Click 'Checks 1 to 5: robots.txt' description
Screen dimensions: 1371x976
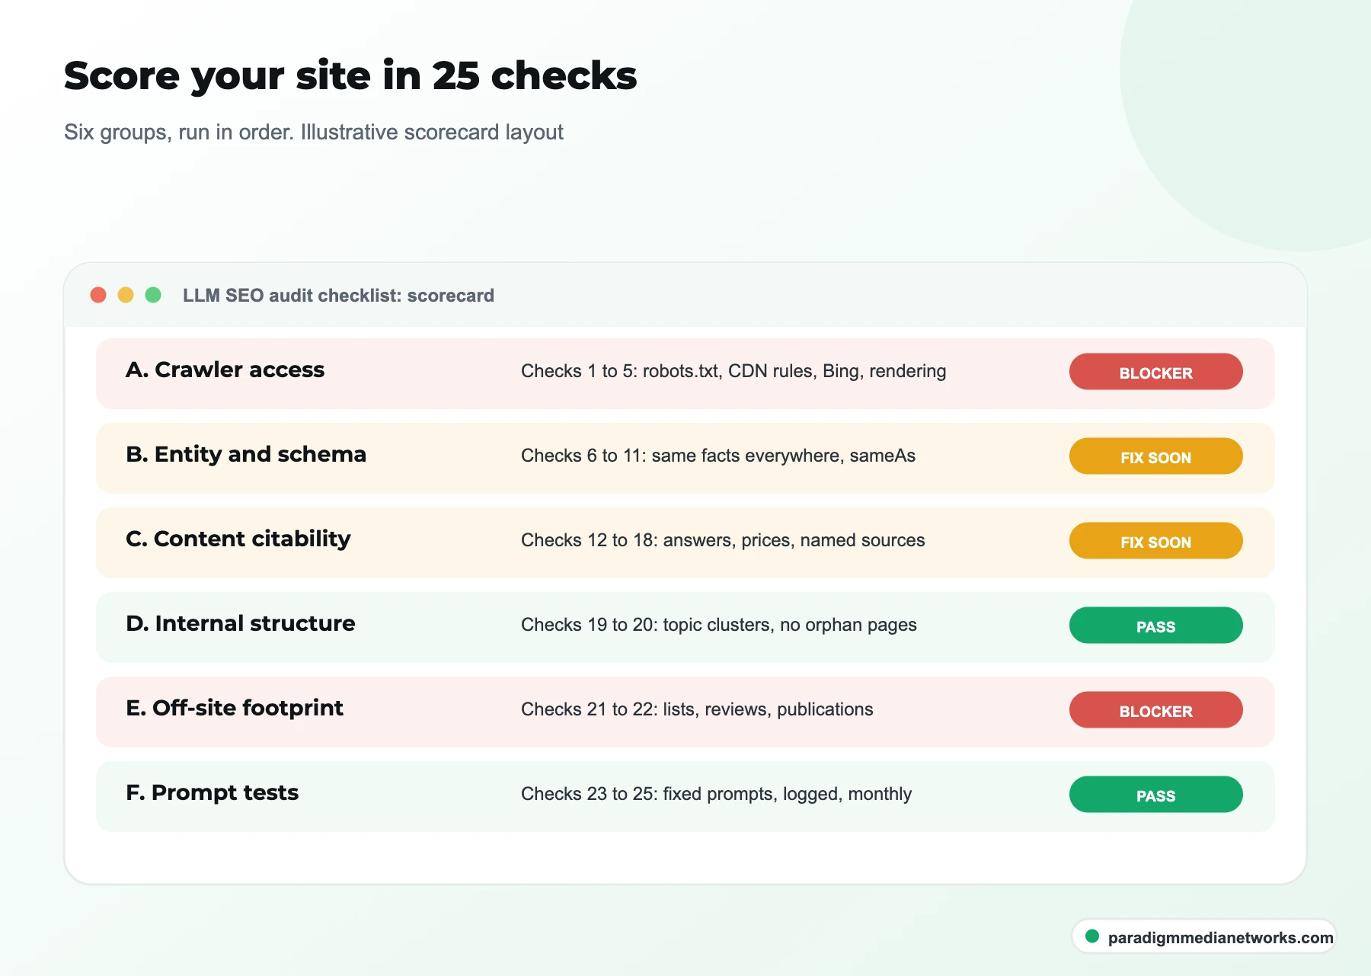(x=733, y=371)
